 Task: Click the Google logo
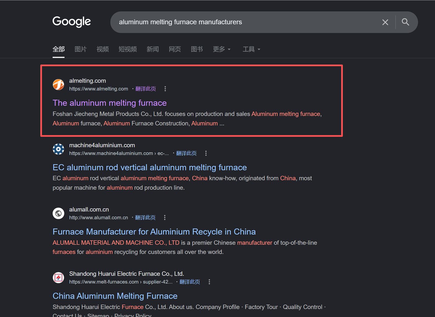click(x=71, y=21)
